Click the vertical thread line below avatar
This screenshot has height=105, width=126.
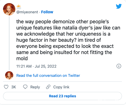click(x=9, y=43)
